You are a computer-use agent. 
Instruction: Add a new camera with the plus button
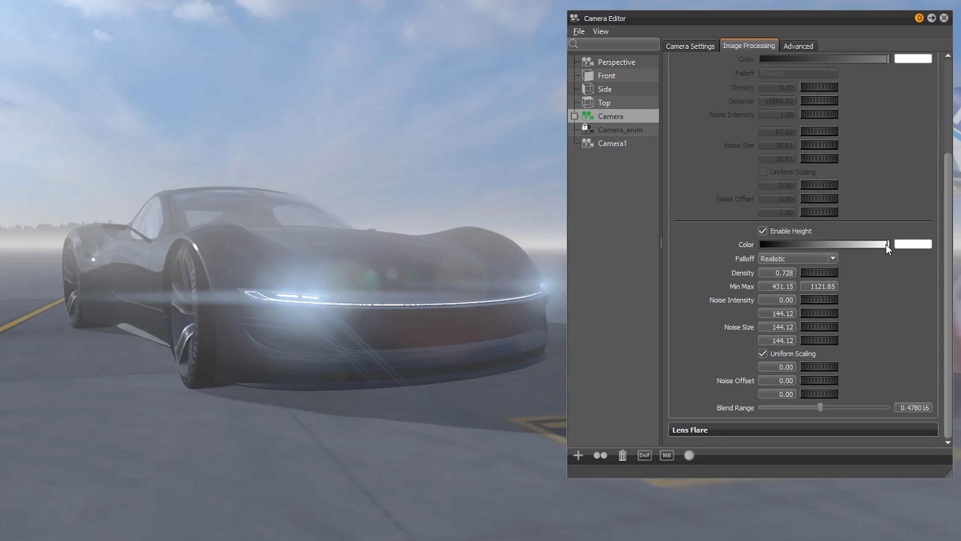(578, 455)
